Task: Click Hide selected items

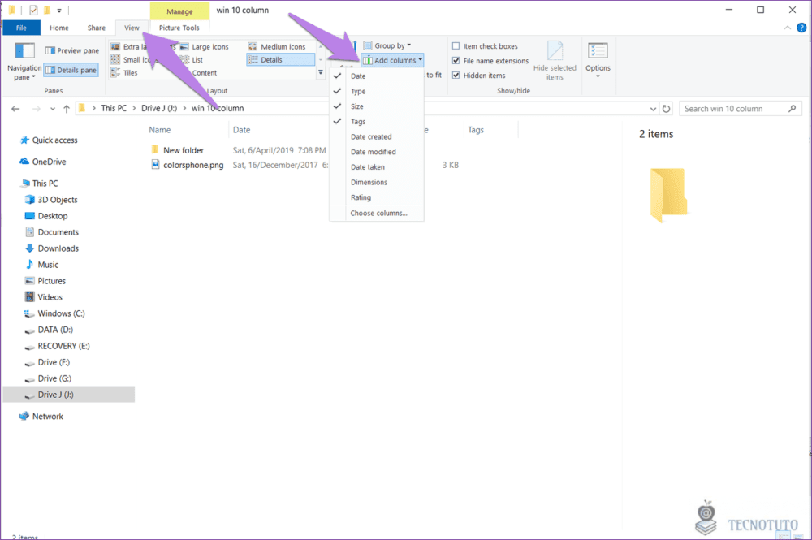Action: point(555,61)
